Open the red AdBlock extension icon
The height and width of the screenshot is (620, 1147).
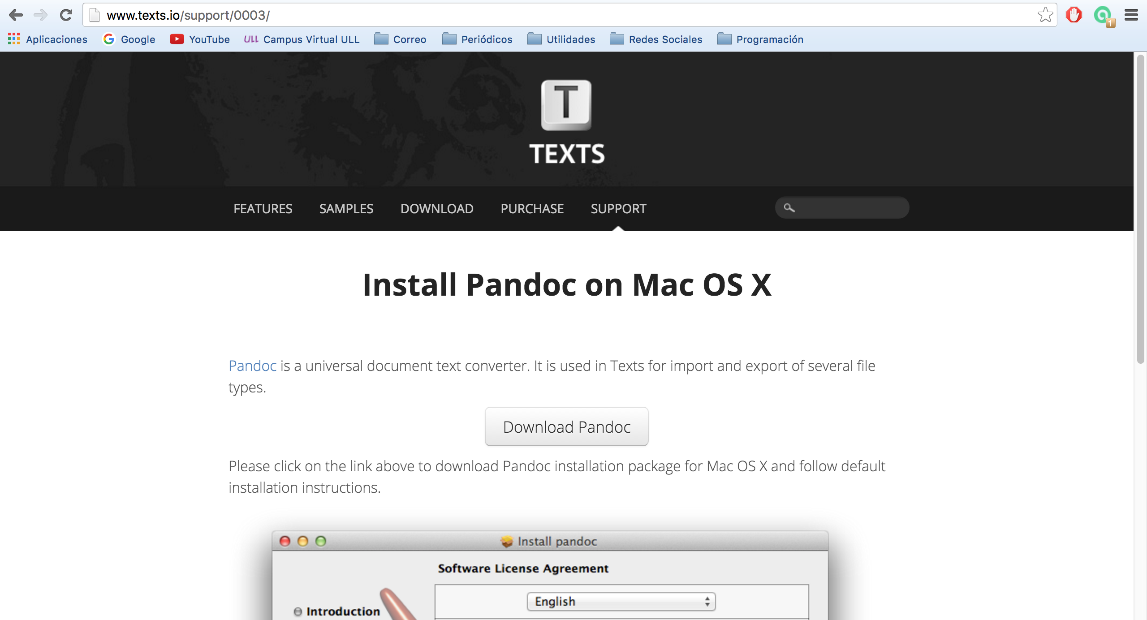1074,15
